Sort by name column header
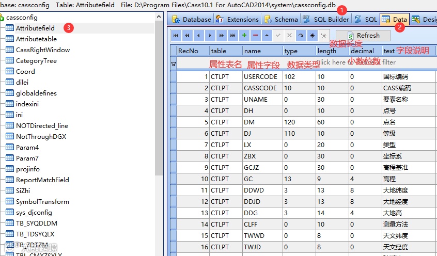437x256 pixels. click(x=262, y=51)
